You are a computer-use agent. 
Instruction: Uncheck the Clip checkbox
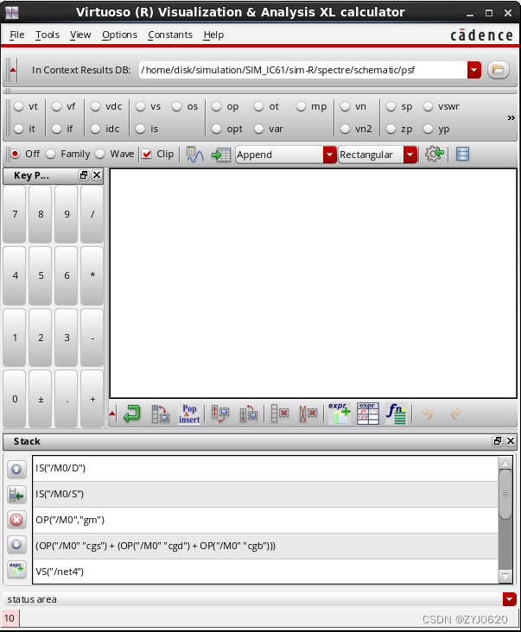click(x=147, y=154)
